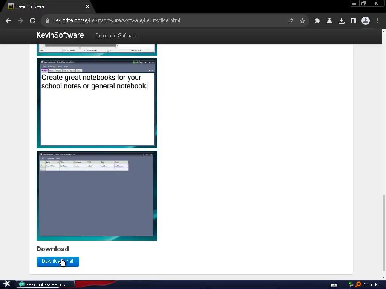Restore down the browser window

coord(364,3)
